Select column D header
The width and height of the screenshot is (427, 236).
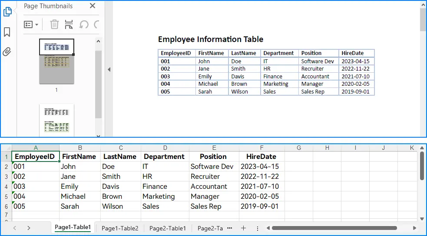[165, 148]
